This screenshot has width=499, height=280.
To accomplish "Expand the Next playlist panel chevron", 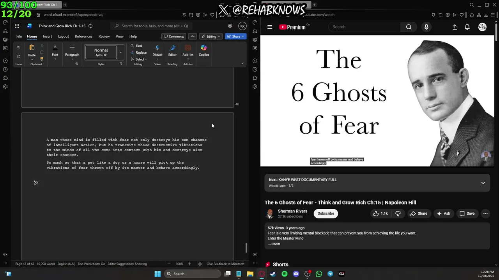I will (483, 183).
